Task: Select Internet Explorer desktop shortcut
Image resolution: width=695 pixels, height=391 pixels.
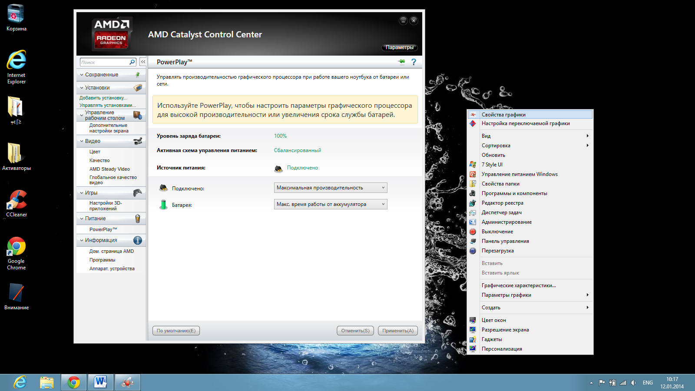Action: 16,67
